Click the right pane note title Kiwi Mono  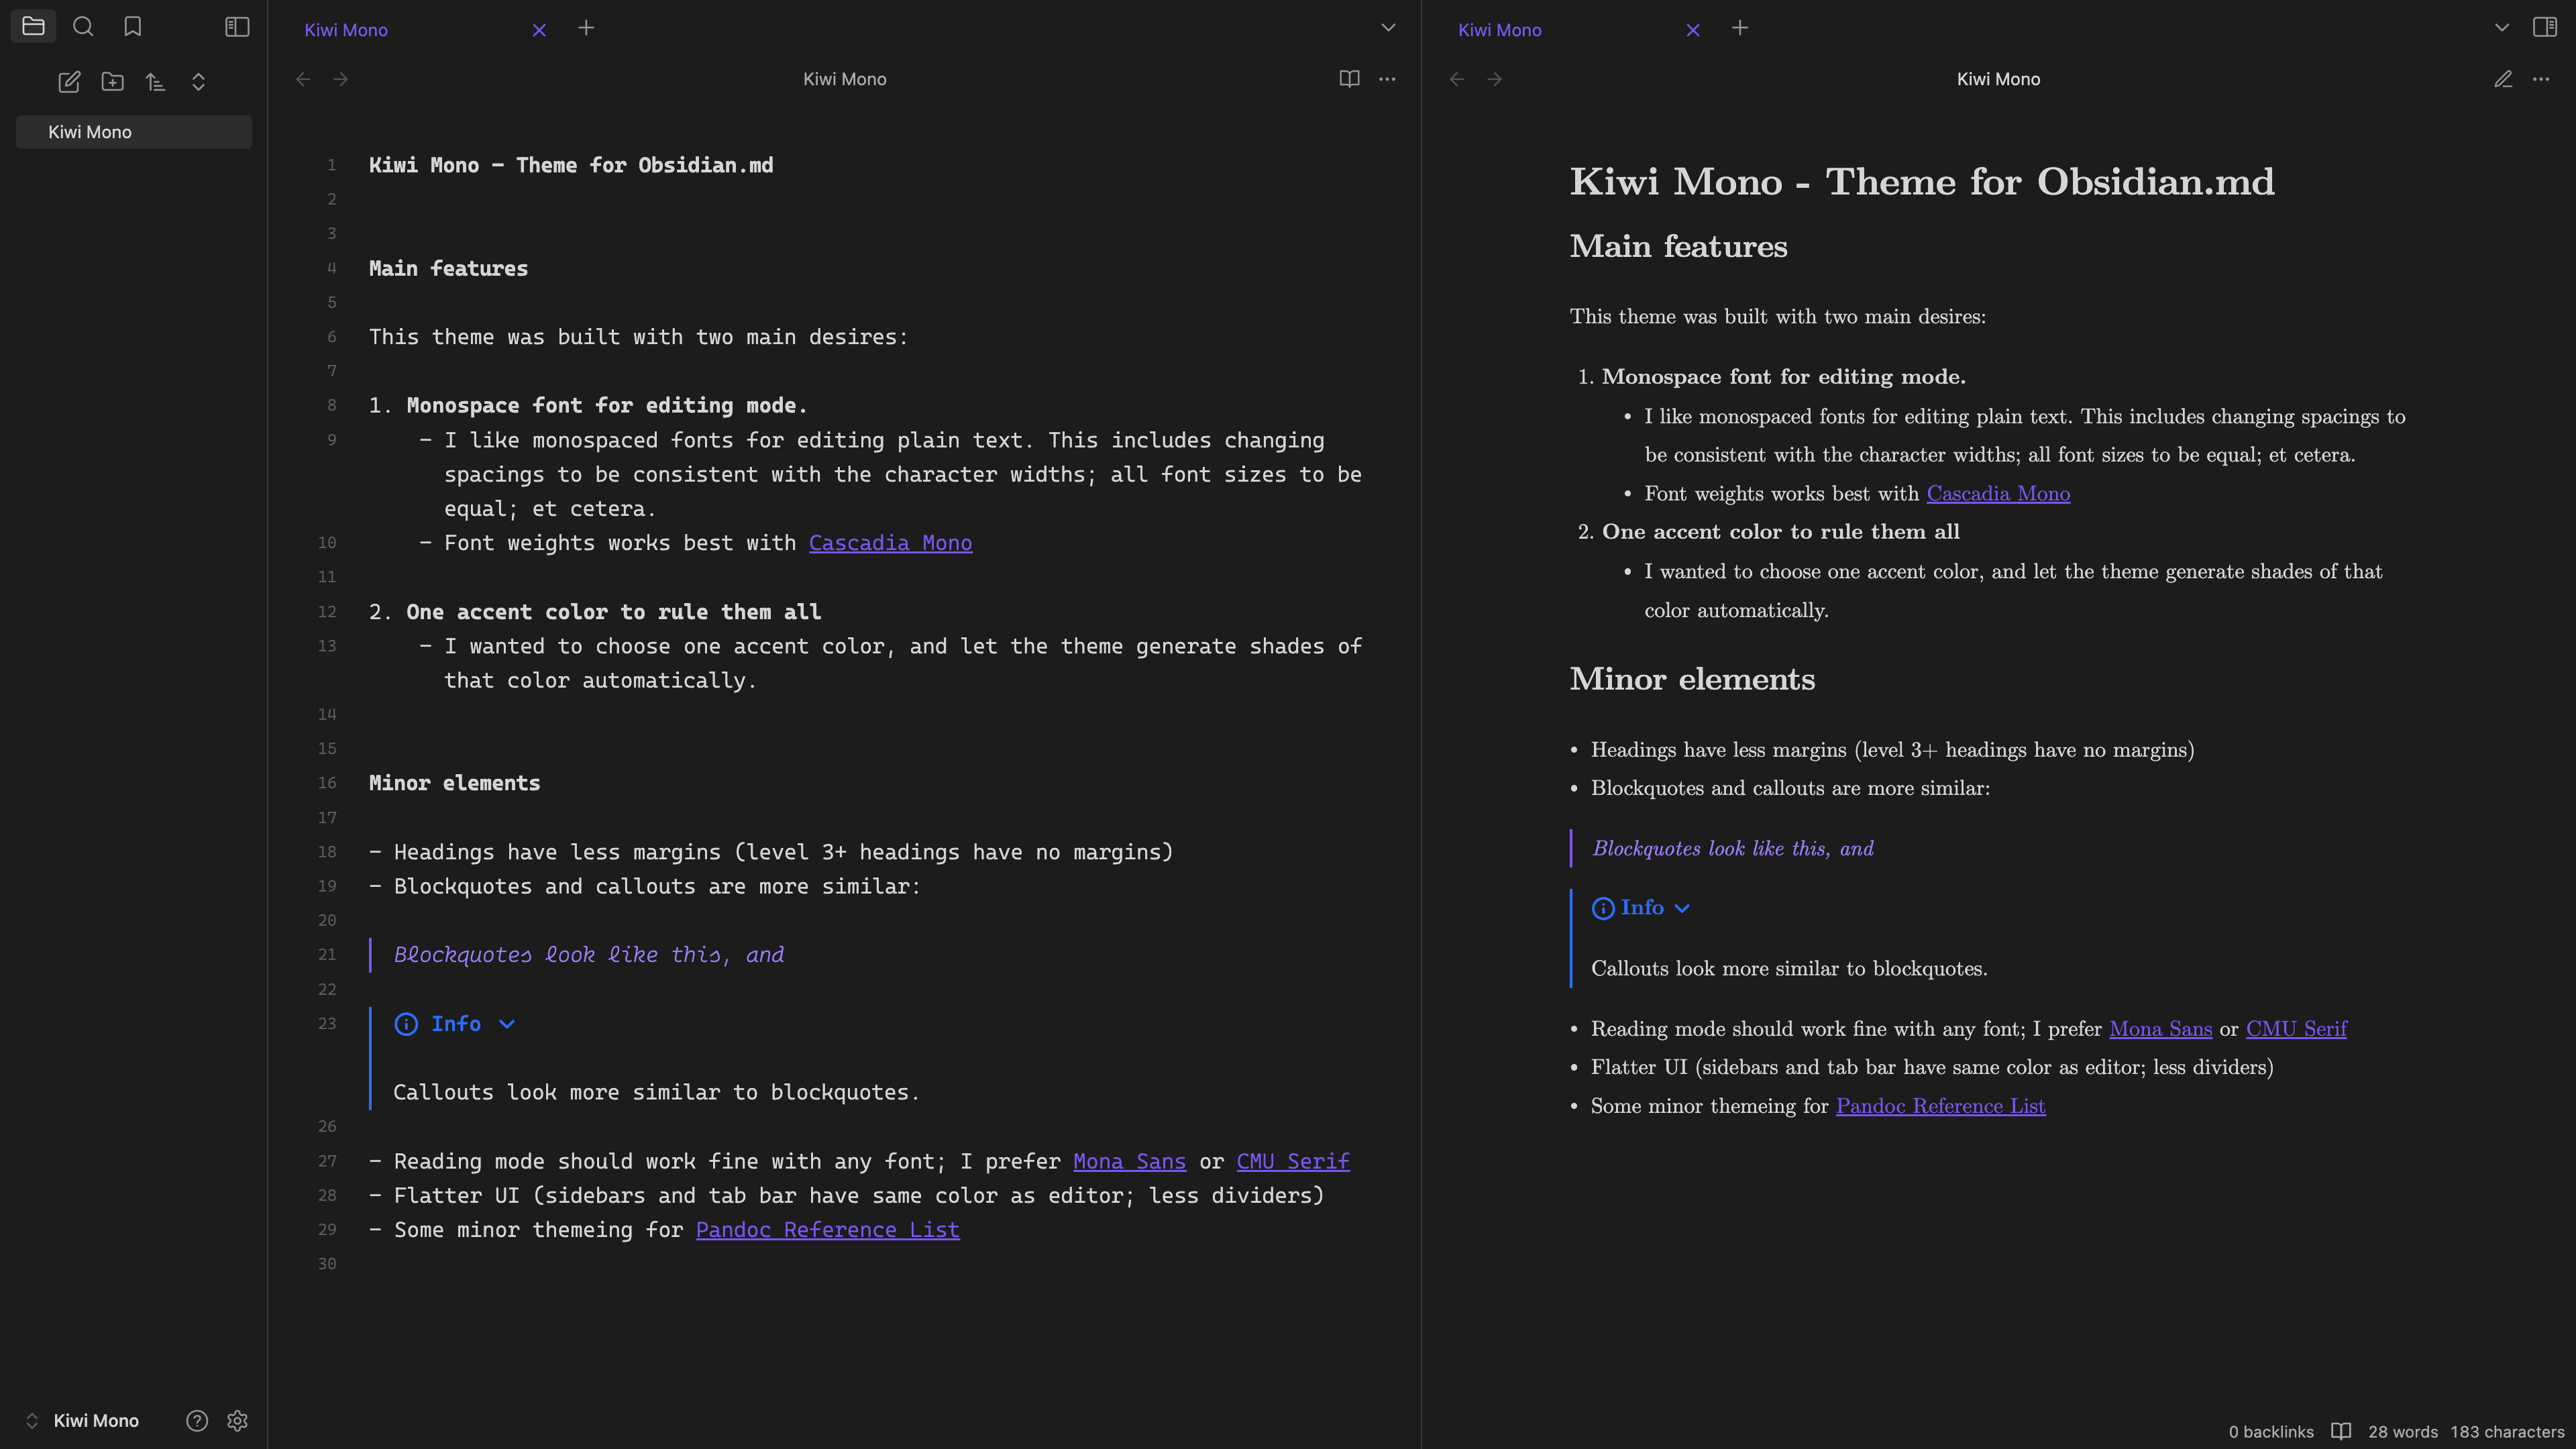click(x=1998, y=79)
